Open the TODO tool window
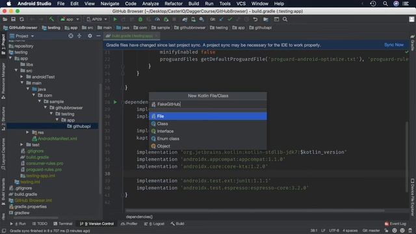The image size is (416, 234). click(40, 224)
